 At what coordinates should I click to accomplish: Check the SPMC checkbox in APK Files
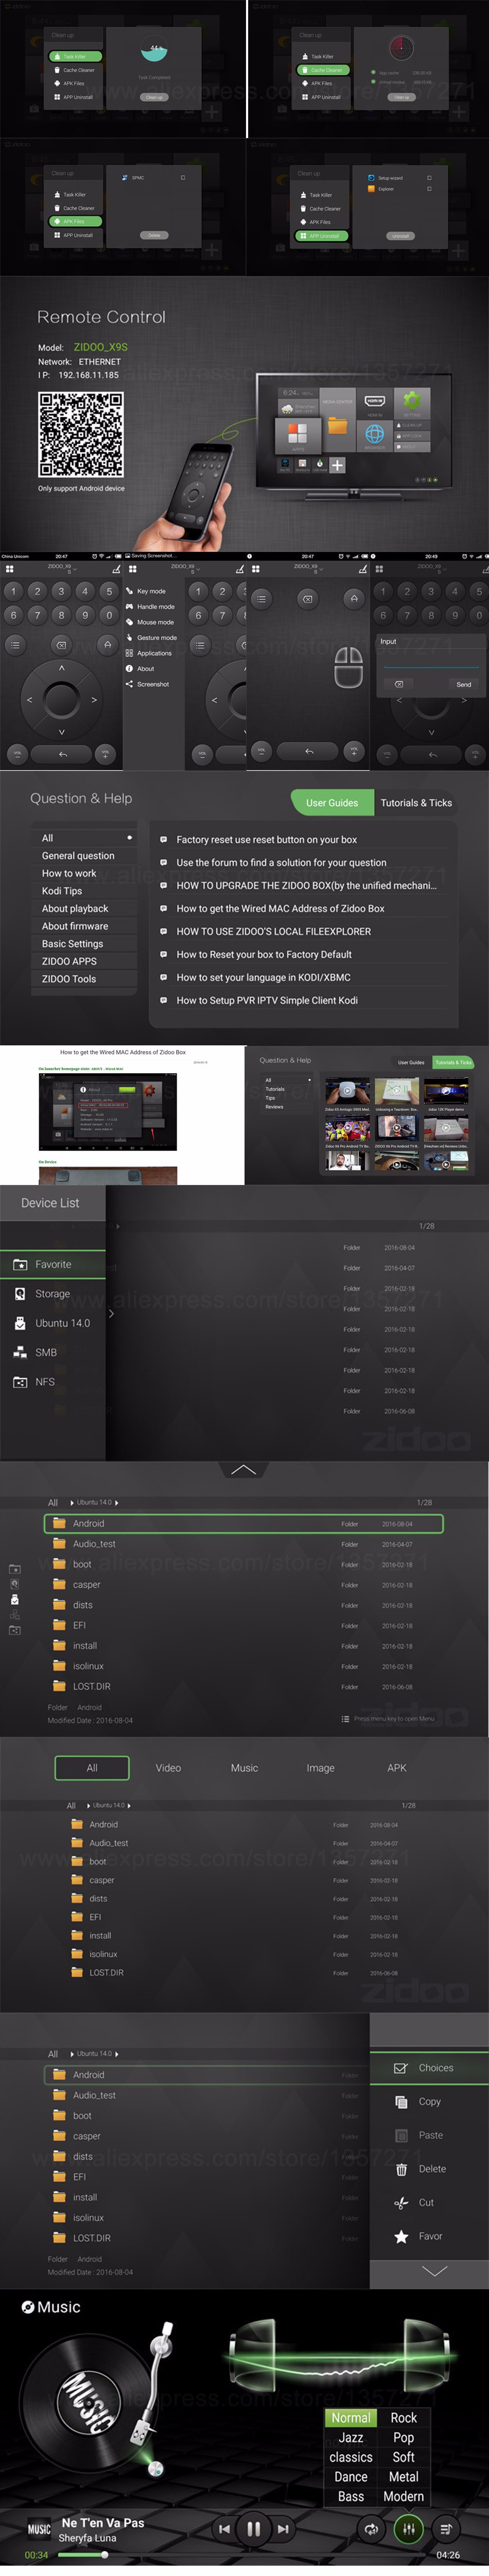(183, 178)
